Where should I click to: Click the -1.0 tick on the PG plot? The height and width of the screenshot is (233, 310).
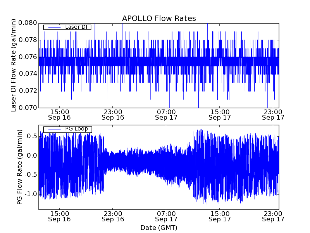30,194
